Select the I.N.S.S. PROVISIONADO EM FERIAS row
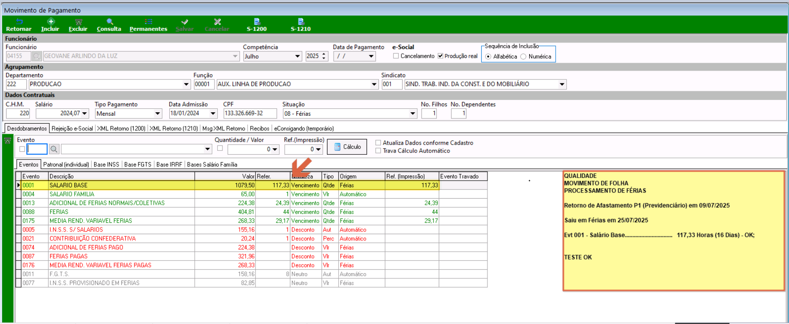This screenshot has height=324, width=789. click(x=251, y=283)
